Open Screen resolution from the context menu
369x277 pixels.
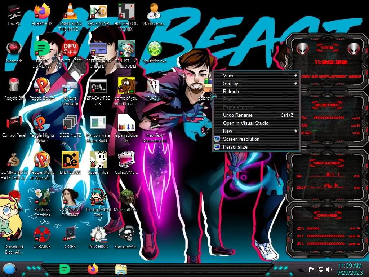point(256,139)
